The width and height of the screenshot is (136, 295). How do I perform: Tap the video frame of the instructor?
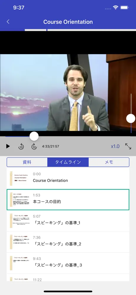pyautogui.click(x=68, y=93)
